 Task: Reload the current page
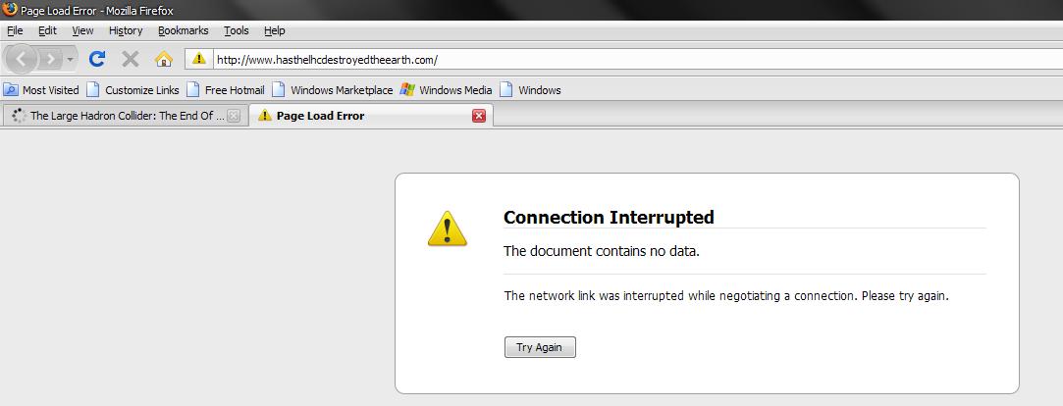click(97, 59)
